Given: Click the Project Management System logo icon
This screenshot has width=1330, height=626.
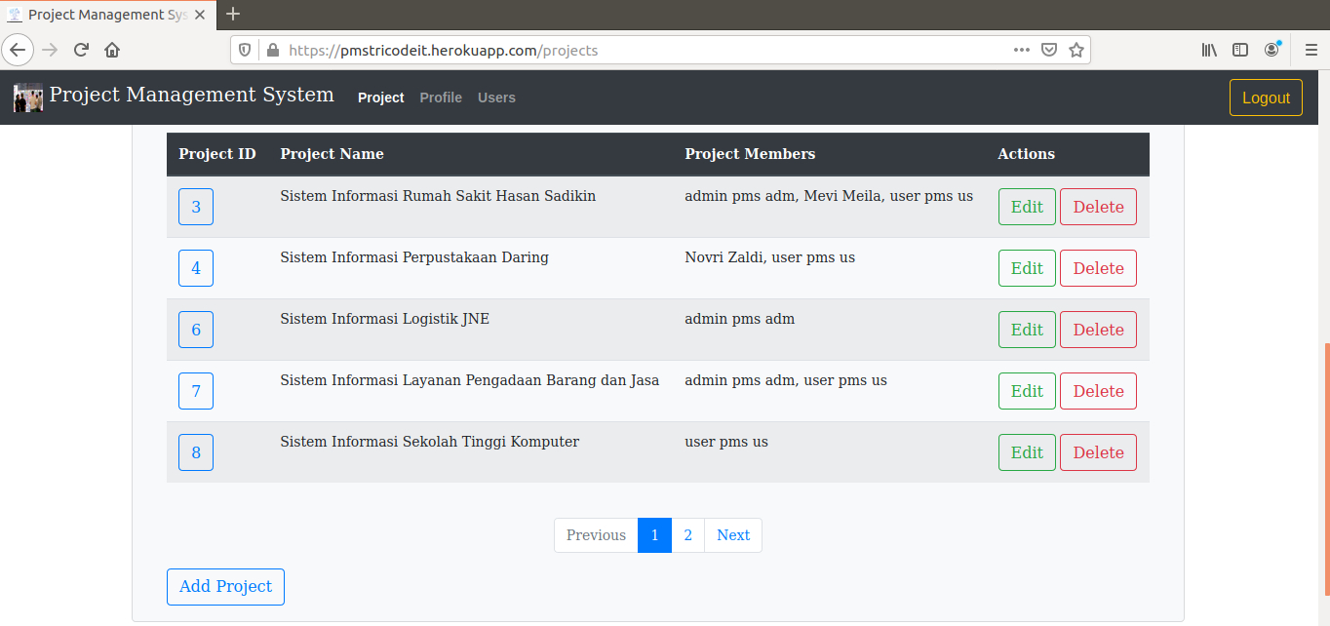Looking at the screenshot, I should [x=26, y=97].
